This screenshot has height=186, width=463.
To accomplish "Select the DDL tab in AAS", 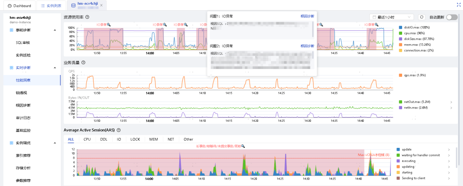I will pyautogui.click(x=104, y=139).
